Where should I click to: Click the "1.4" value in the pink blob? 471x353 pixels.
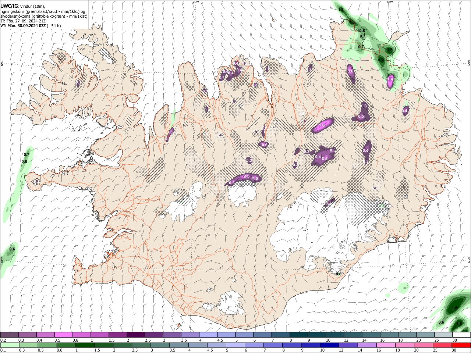[x=390, y=79]
